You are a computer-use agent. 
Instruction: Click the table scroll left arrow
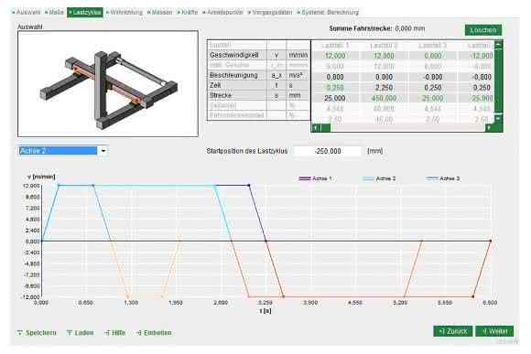316,128
